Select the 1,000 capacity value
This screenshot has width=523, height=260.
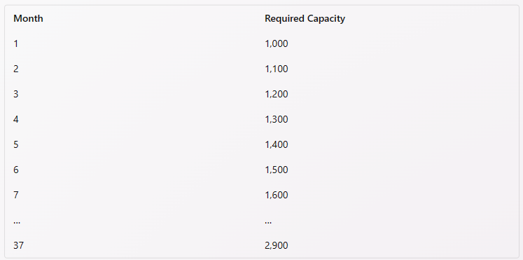pyautogui.click(x=277, y=43)
